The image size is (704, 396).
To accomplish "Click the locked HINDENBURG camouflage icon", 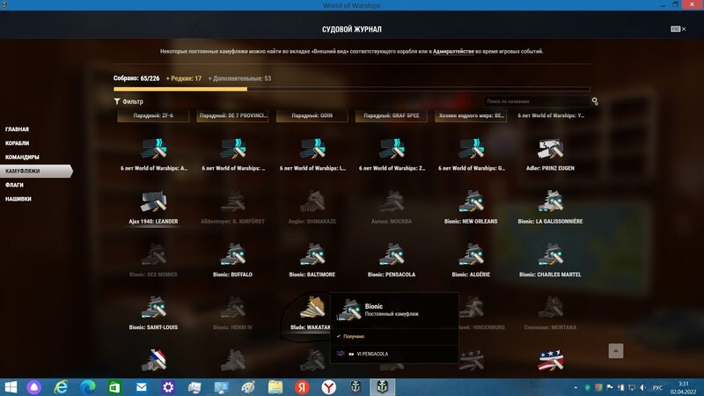I will tap(471, 307).
